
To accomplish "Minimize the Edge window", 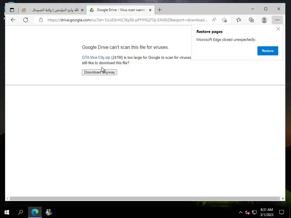I will (x=253, y=9).
